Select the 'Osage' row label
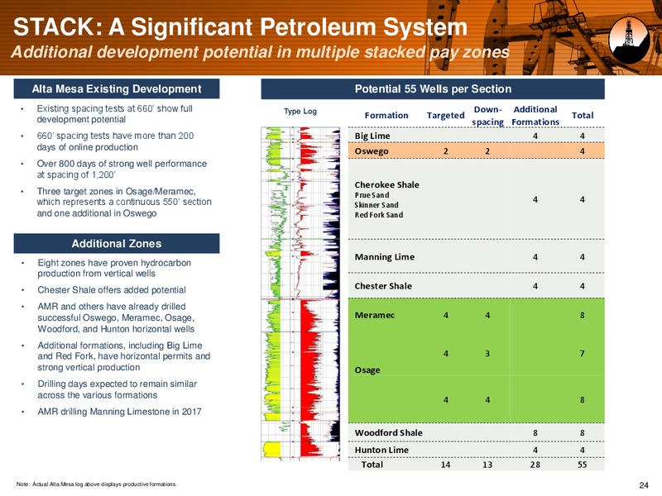The height and width of the screenshot is (496, 662). 367,370
